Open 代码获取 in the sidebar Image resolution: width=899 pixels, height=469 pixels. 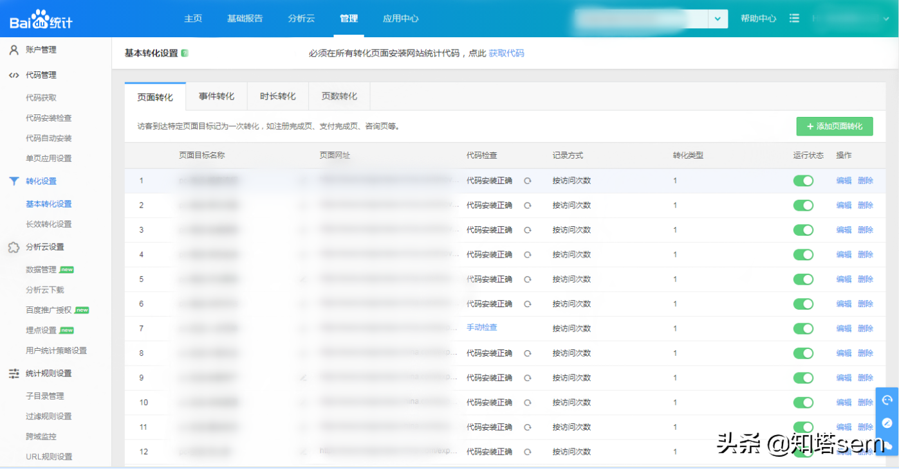[41, 98]
